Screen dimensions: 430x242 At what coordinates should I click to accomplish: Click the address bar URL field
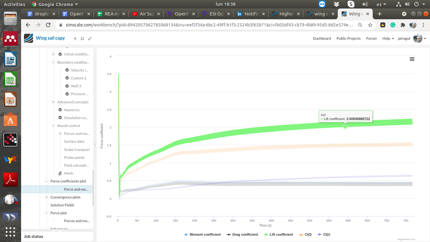click(209, 25)
